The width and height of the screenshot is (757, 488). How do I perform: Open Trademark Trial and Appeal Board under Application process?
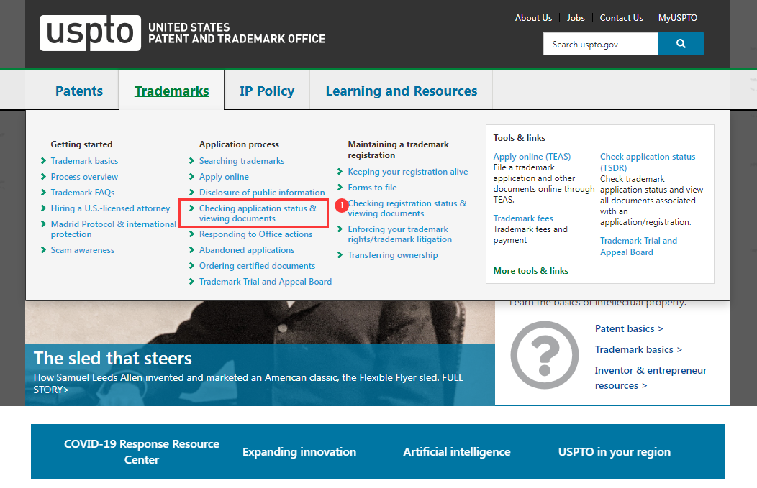click(265, 282)
